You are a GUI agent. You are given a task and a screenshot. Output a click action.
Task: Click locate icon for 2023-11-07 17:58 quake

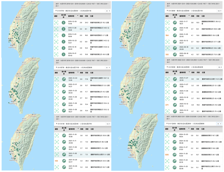click(x=167, y=85)
